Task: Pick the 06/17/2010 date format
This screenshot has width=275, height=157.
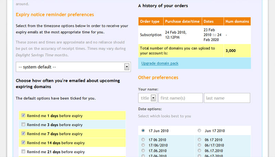Action: point(199,145)
